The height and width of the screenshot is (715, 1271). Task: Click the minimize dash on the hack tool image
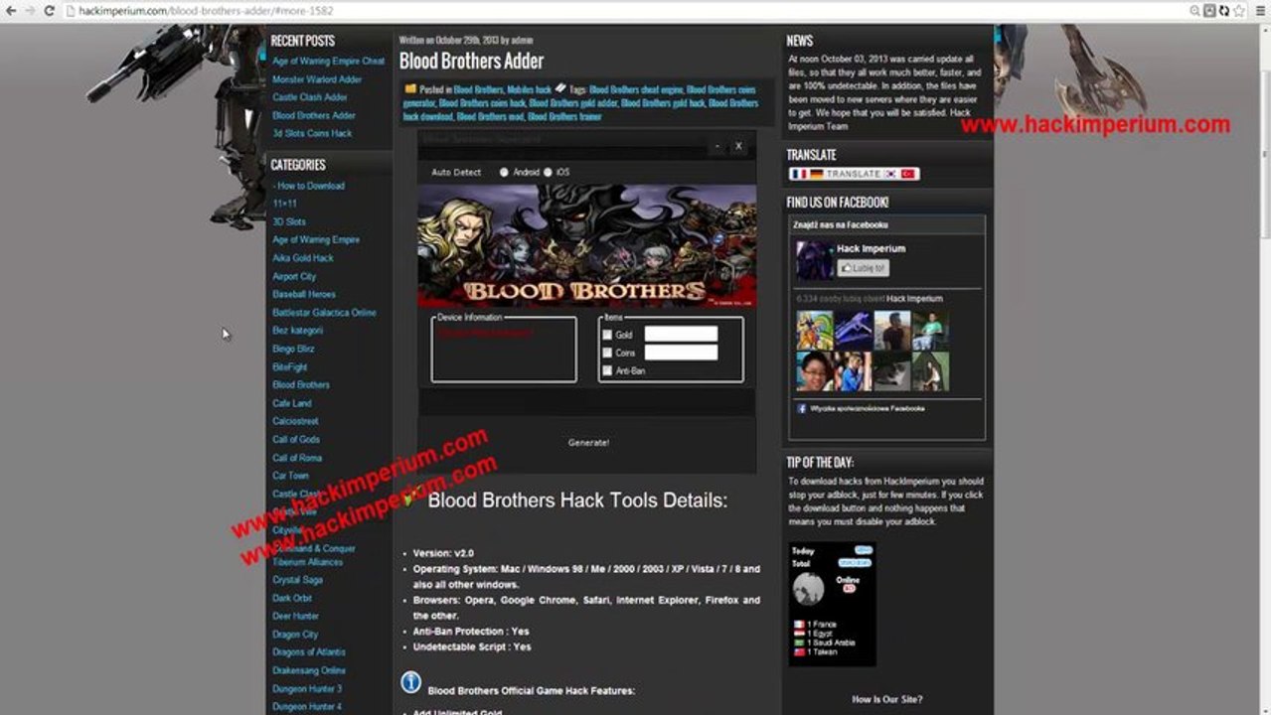pyautogui.click(x=716, y=146)
